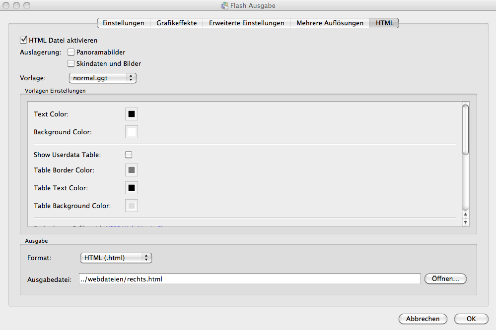Disable the HTML Datei aktivieren checkbox
The image size is (496, 330).
click(23, 40)
